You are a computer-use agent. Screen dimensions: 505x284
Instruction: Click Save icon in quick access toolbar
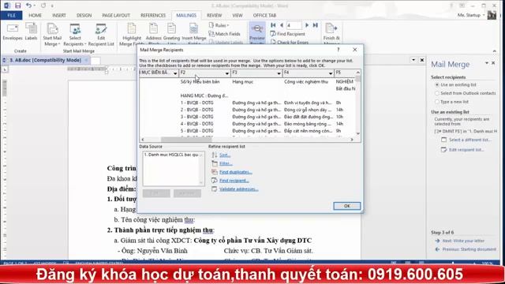(17, 6)
